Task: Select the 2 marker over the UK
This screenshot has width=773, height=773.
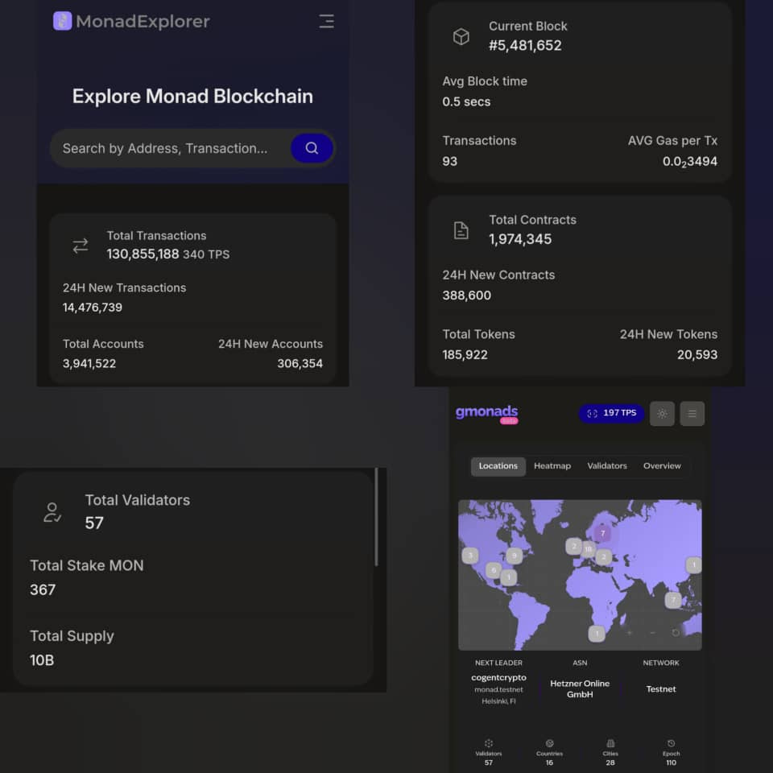Action: tap(573, 546)
